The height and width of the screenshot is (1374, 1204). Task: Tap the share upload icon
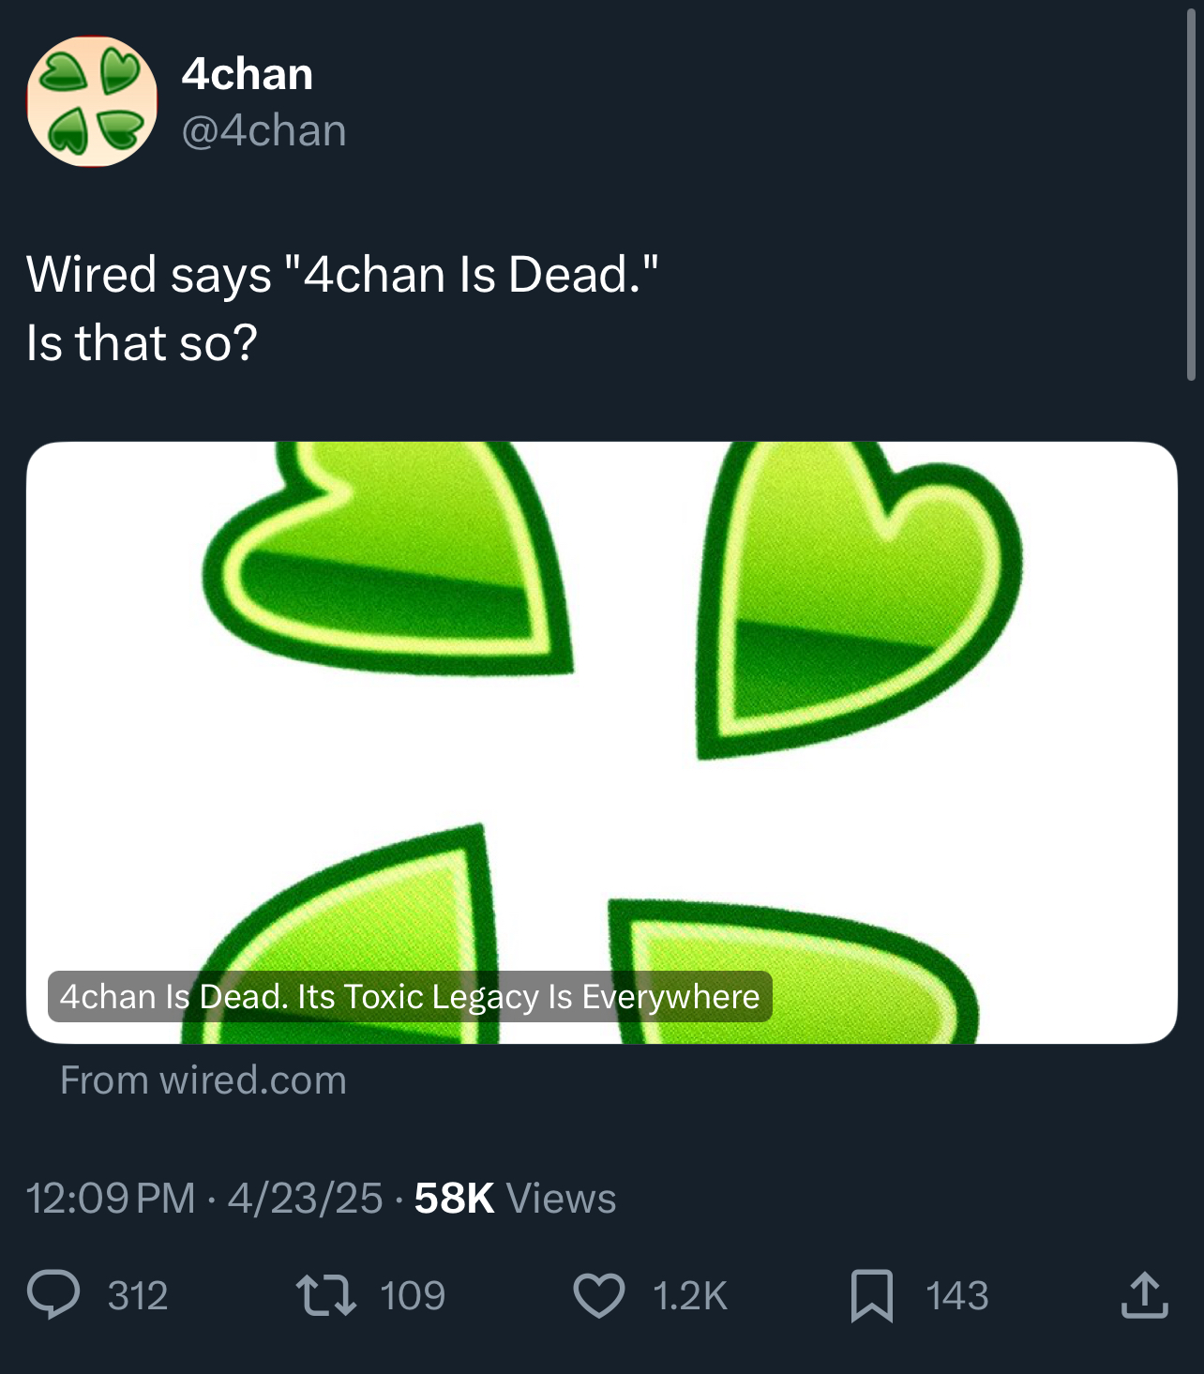[1144, 1295]
